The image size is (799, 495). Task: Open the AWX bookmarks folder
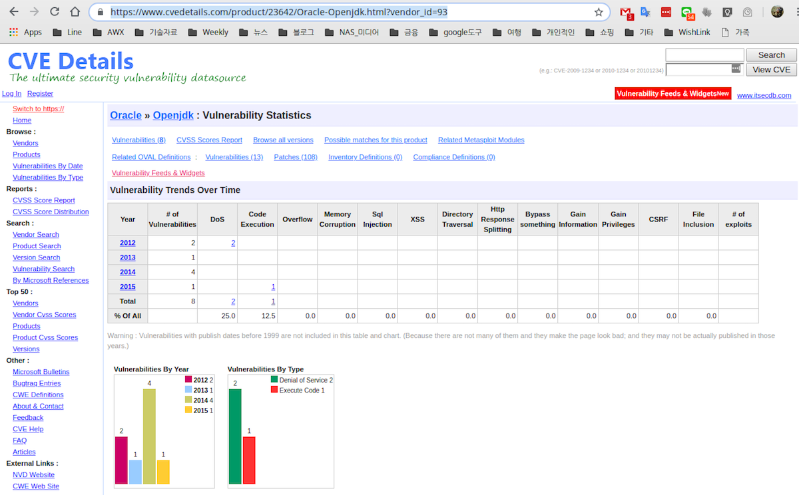108,32
